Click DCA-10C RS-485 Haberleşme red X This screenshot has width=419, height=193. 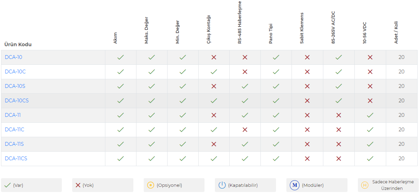pyautogui.click(x=245, y=72)
